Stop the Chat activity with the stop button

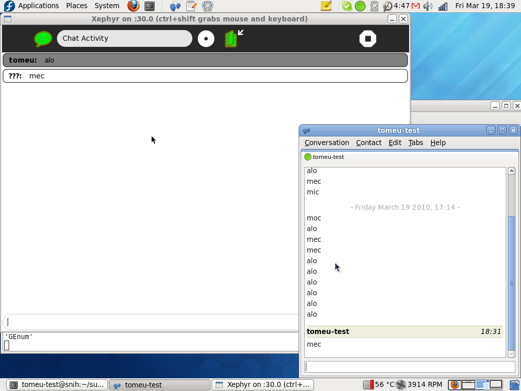coord(368,39)
